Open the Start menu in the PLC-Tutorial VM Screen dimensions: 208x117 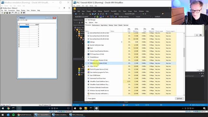coord(75,108)
